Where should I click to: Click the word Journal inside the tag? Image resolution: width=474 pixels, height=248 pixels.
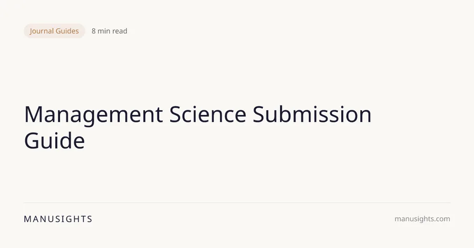[42, 31]
